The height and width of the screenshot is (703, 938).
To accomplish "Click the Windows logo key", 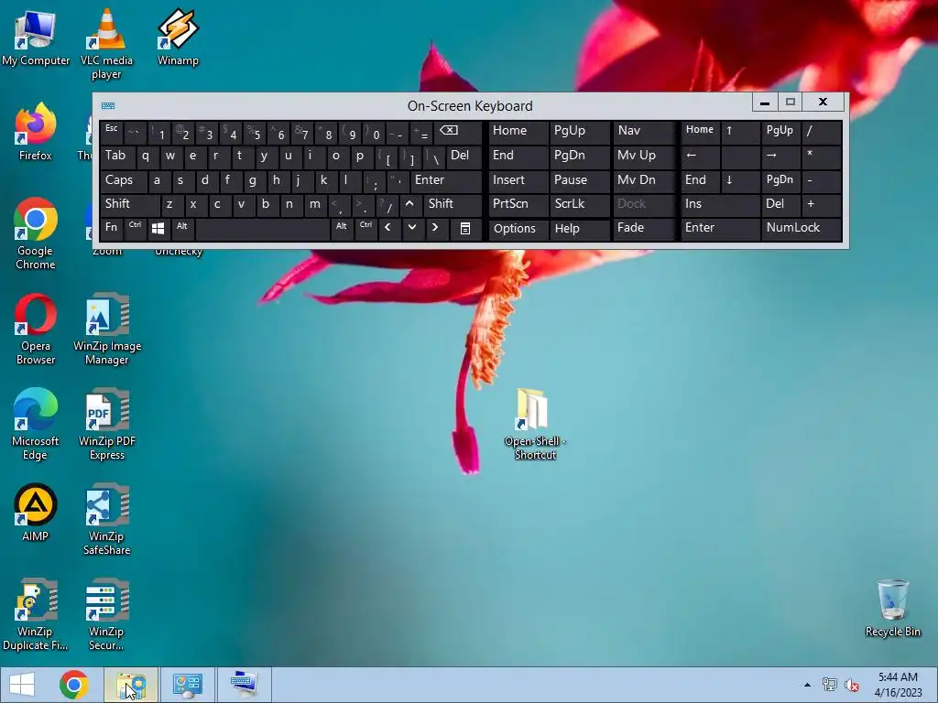I will pos(158,228).
